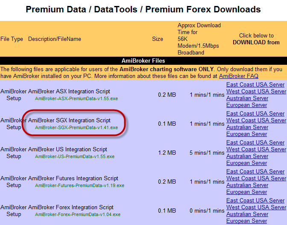Select filename AmiBroker-US-PremiumData-v1.55.exe
Screen dimensions: 287x225
tap(75, 156)
